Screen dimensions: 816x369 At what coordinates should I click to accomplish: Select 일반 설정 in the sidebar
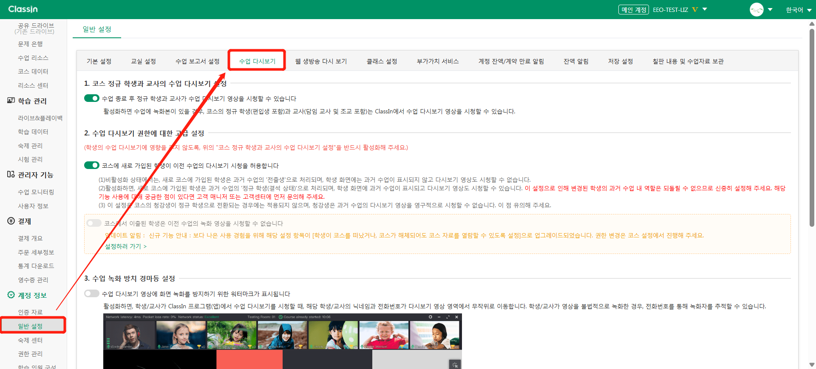pyautogui.click(x=30, y=326)
